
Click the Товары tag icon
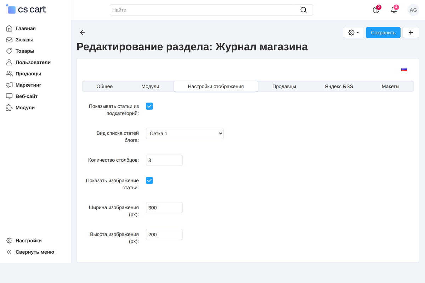click(9, 51)
